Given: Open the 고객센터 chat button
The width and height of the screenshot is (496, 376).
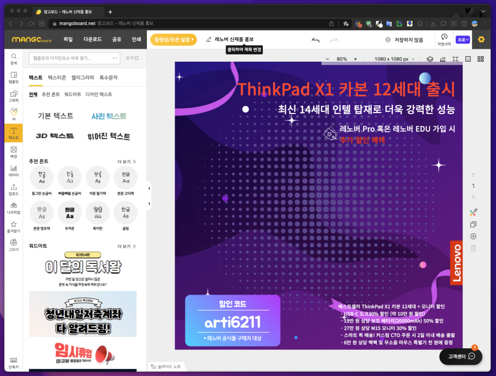Looking at the screenshot, I should pyautogui.click(x=461, y=356).
